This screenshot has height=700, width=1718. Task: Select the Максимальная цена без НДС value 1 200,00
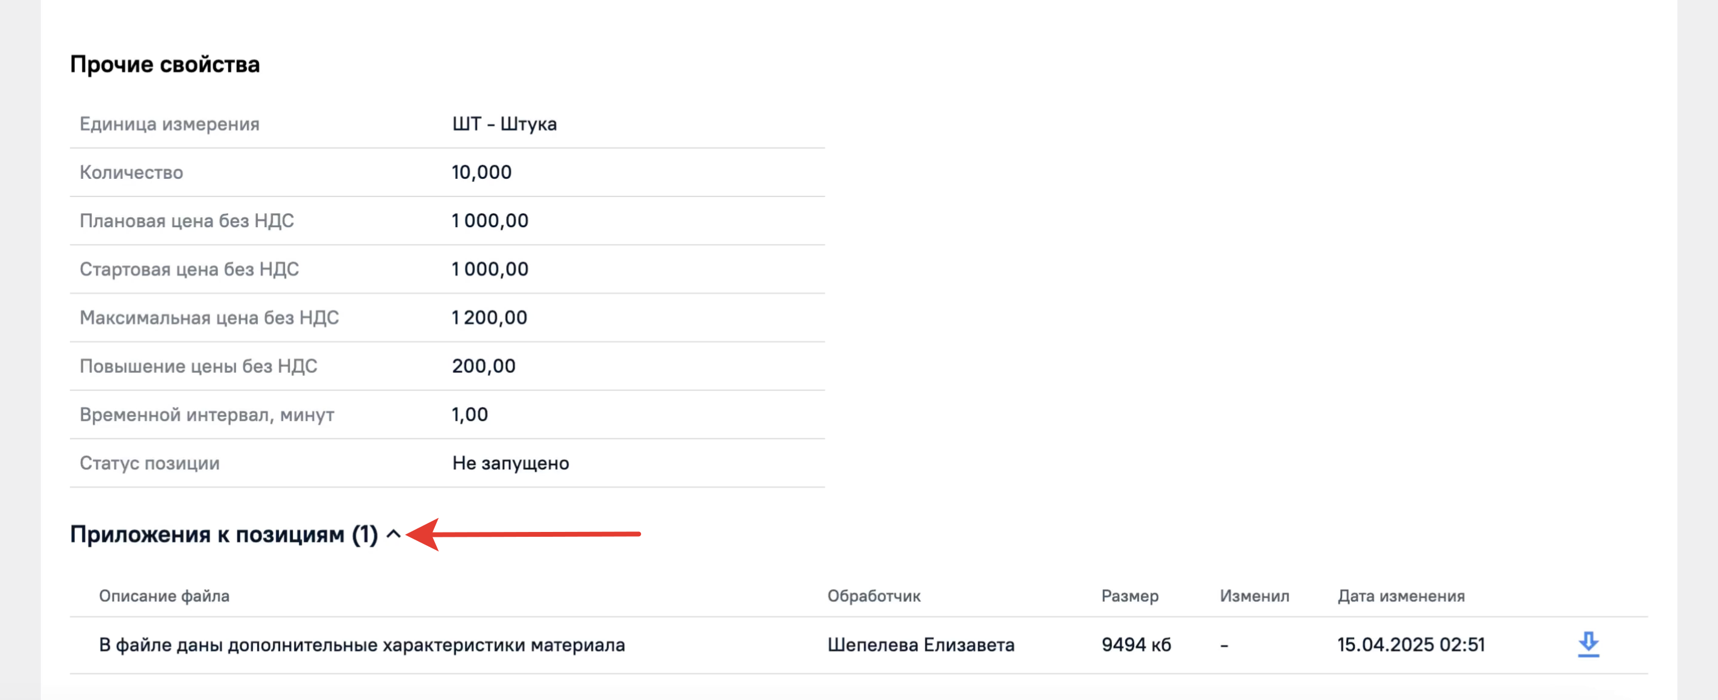coord(489,317)
